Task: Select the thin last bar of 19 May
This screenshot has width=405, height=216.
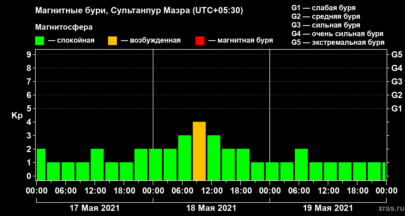Action: pyautogui.click(x=384, y=171)
